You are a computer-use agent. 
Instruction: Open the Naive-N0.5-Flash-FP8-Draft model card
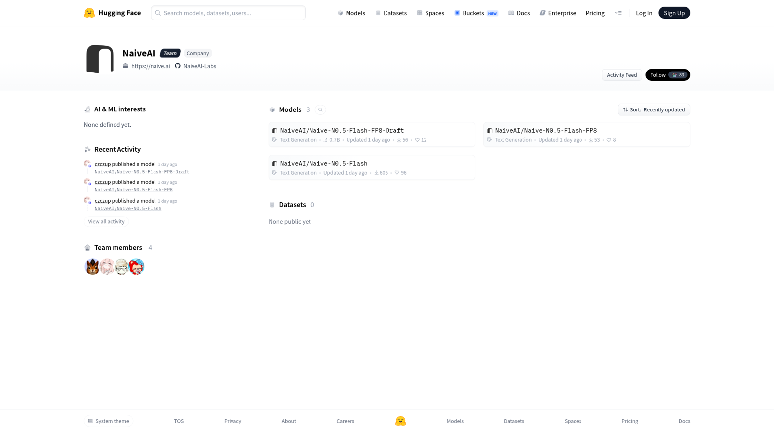click(x=372, y=135)
